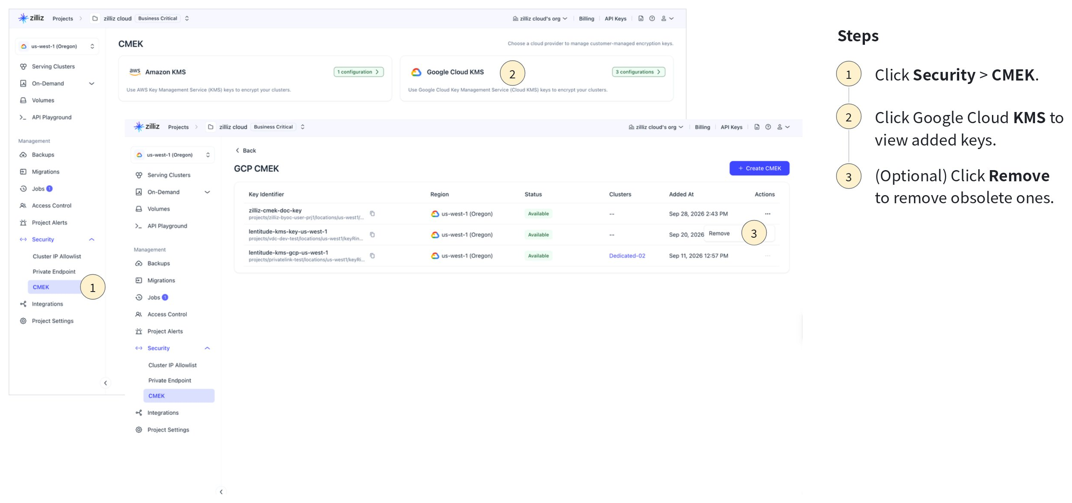Click the zilliz logo in the rear CMEK page
Viewport: 1072px width, 503px height.
coord(31,18)
